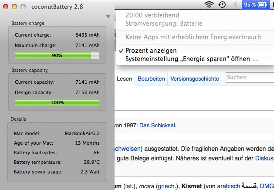Click the '7150 mAh' design capacity value
Viewport: 274px width, 190px height.
click(x=88, y=92)
